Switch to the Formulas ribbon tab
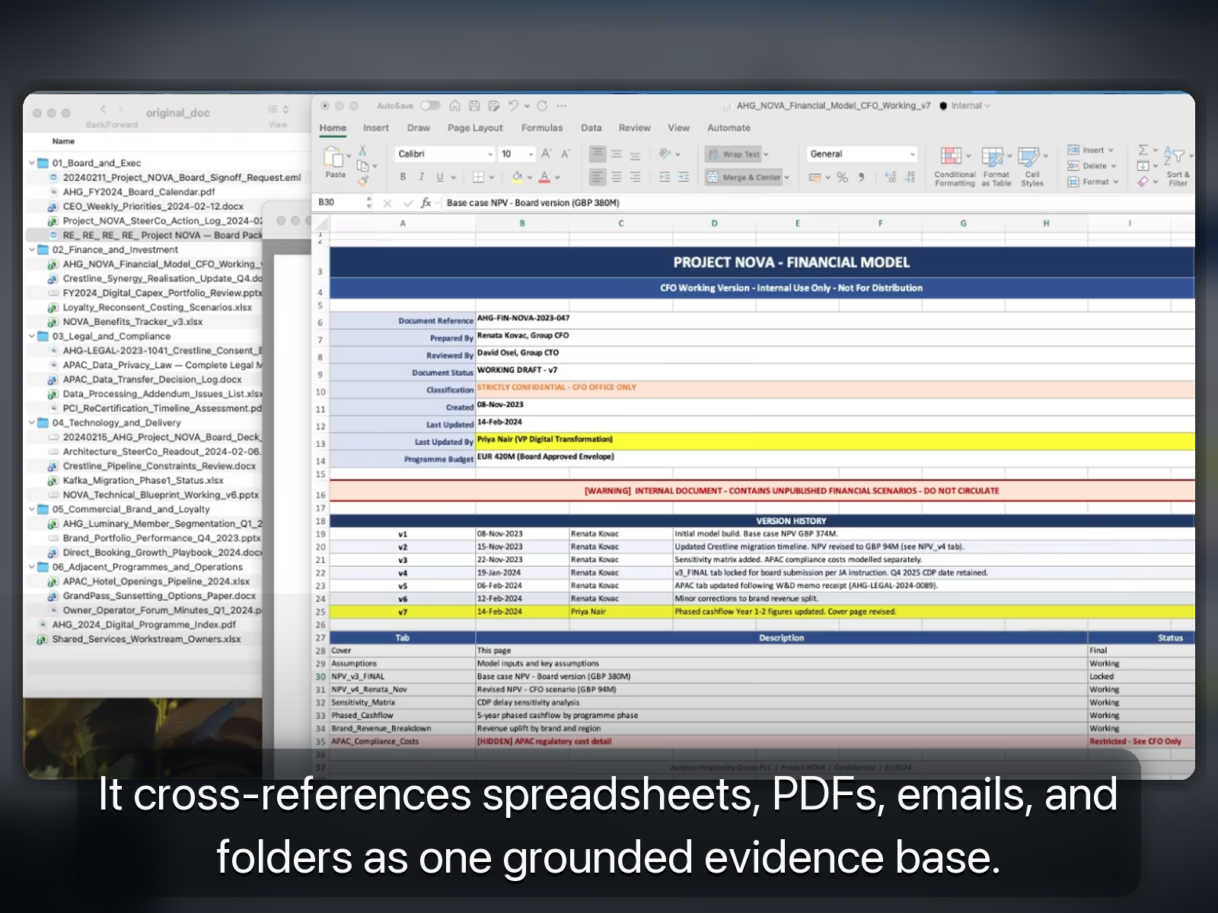 point(542,128)
